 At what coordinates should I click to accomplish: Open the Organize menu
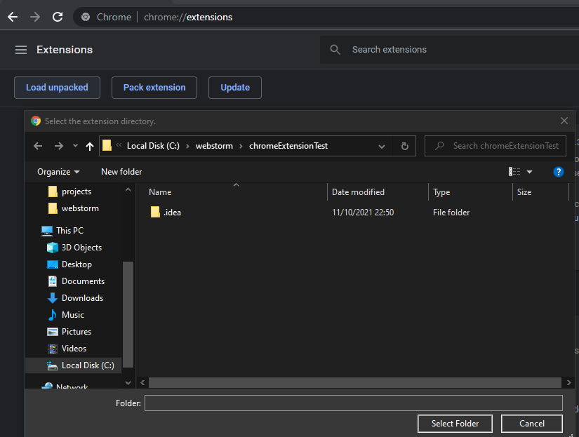[x=58, y=172]
